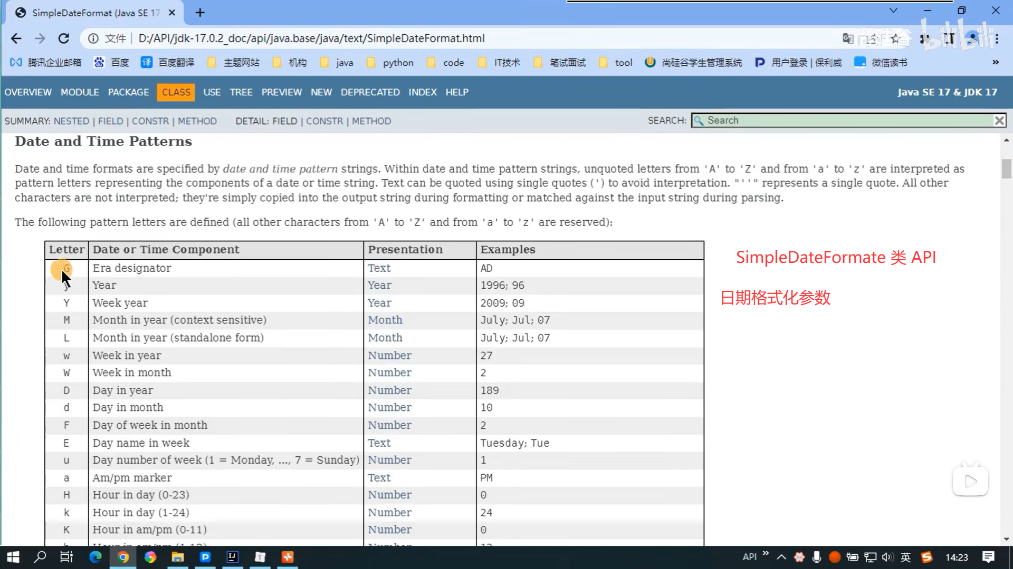Viewport: 1013px width, 569px height.
Task: Click the volume speaker icon in tray
Action: click(887, 557)
